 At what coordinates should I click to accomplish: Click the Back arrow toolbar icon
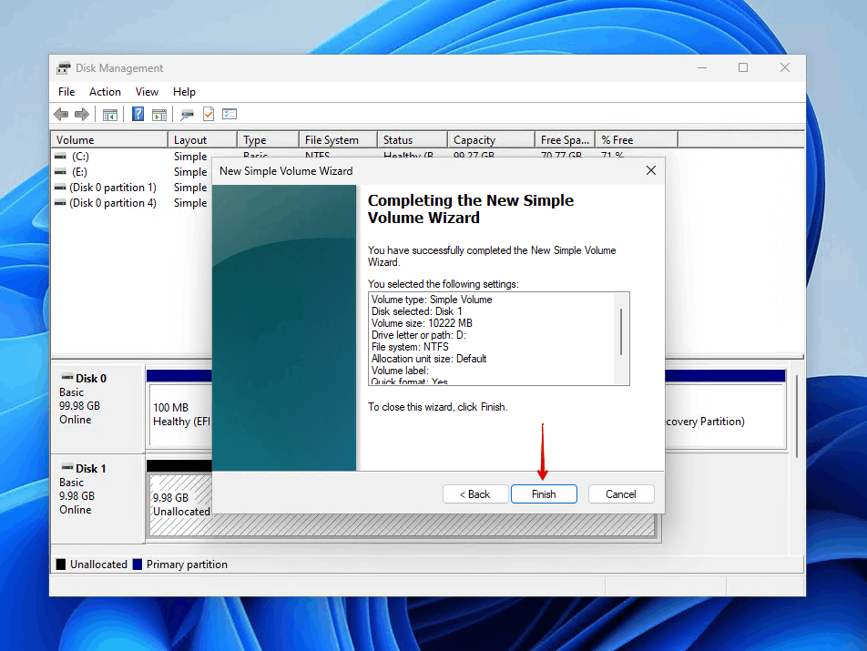coord(61,114)
